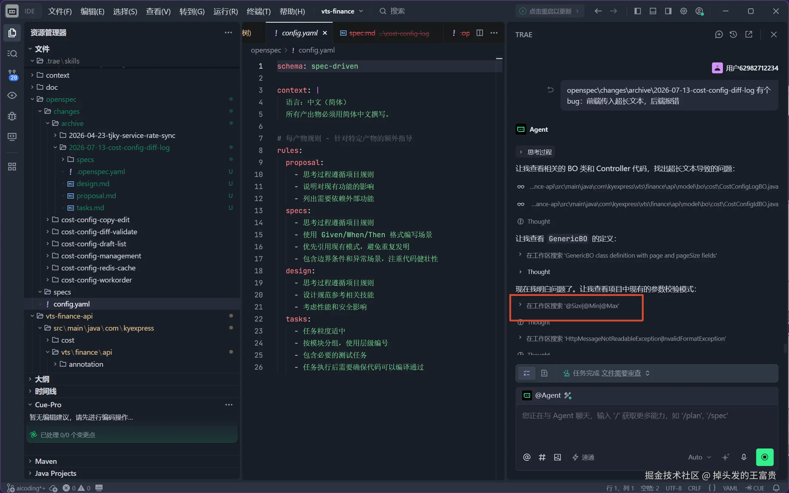
Task: Click the notifications bell in status bar
Action: (776, 488)
